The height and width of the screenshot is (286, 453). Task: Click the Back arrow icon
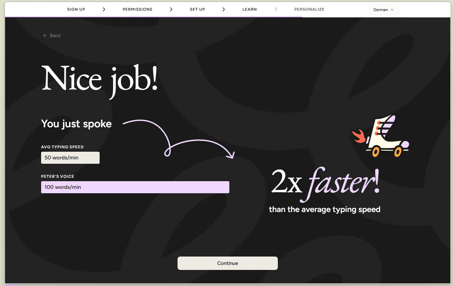coord(45,35)
